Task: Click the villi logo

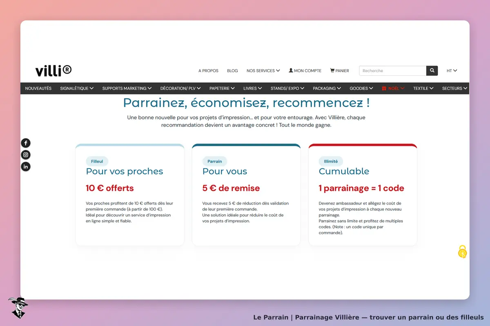Action: [x=53, y=70]
